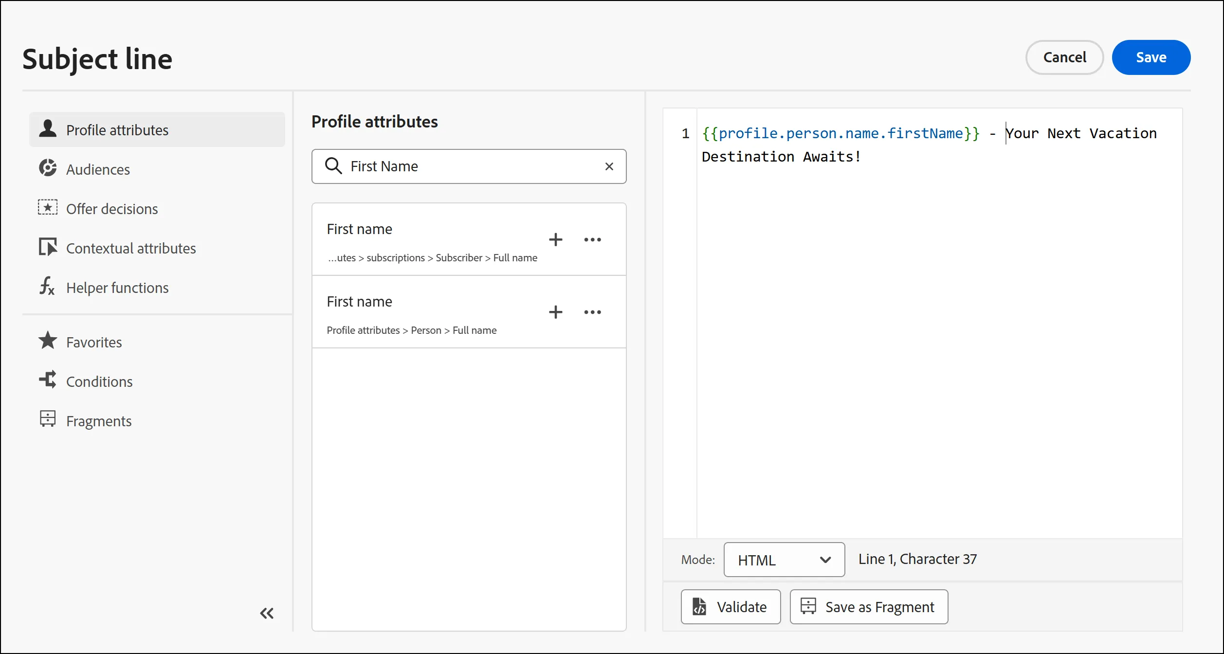Click into the attribute search field
The height and width of the screenshot is (654, 1224).
469,166
